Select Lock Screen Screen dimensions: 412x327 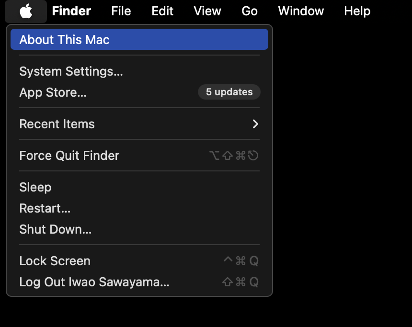(55, 261)
